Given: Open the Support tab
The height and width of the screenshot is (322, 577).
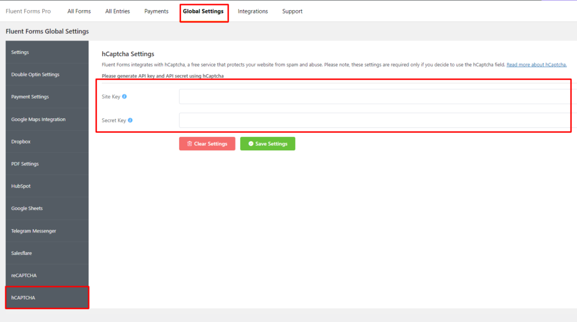Looking at the screenshot, I should point(292,11).
